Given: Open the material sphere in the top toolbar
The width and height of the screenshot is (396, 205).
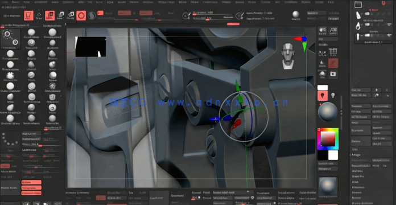Looking at the screenshot, I should point(296,14).
